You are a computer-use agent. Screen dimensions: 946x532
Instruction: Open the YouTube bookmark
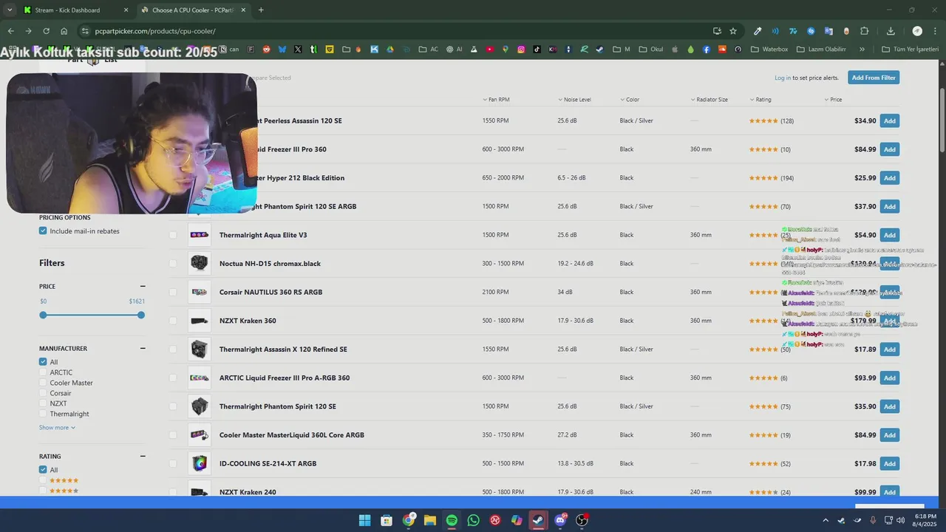coord(489,50)
